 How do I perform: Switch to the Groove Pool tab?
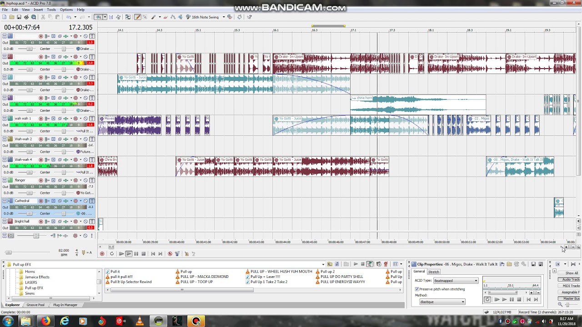(35, 305)
